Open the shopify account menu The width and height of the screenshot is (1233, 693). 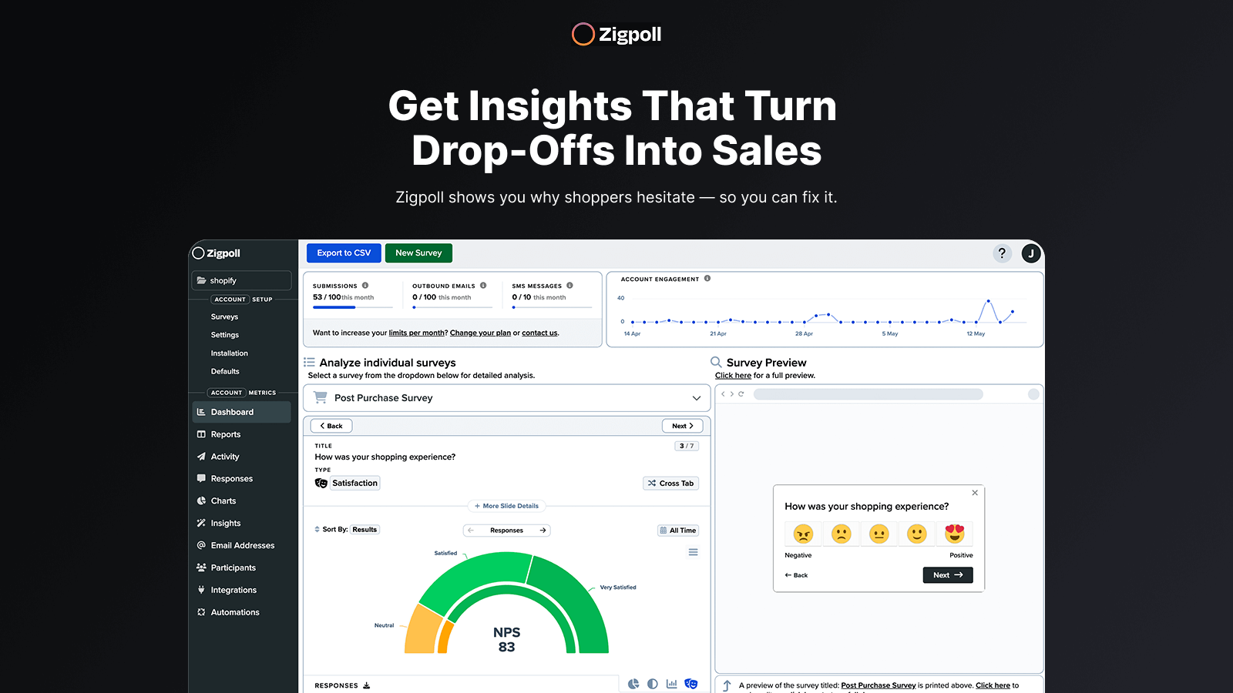[240, 280]
